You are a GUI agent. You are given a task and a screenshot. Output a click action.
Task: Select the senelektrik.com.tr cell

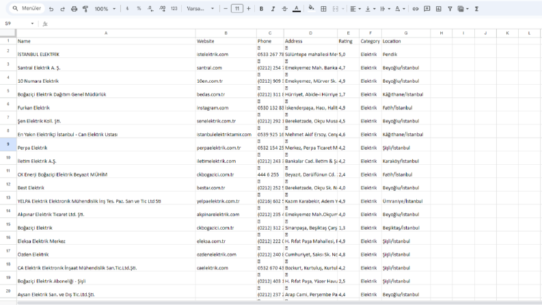coord(226,118)
